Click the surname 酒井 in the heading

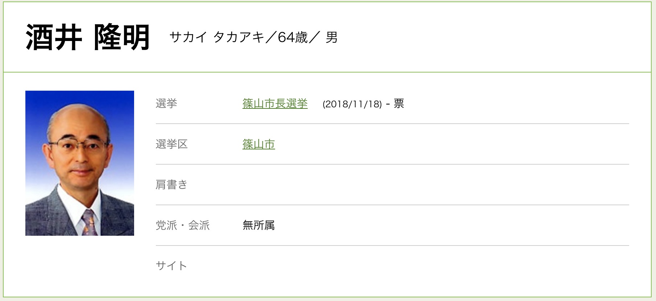click(54, 38)
